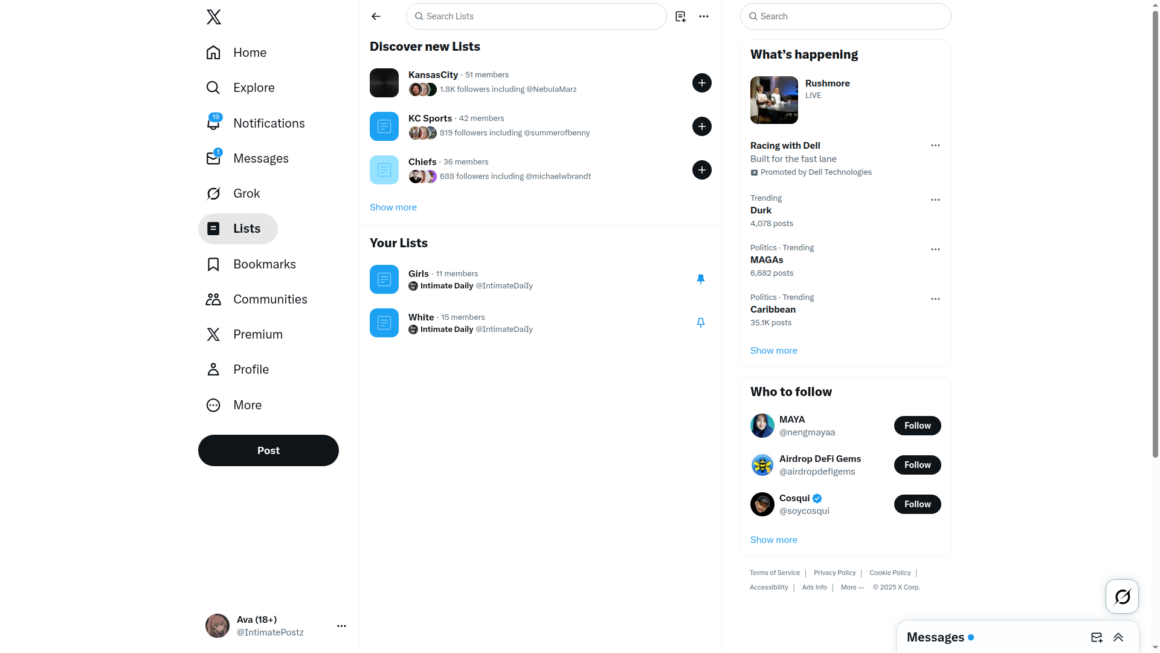Image resolution: width=1160 pixels, height=653 pixels.
Task: Expand the Messages drawer chevrons
Action: tap(1118, 637)
